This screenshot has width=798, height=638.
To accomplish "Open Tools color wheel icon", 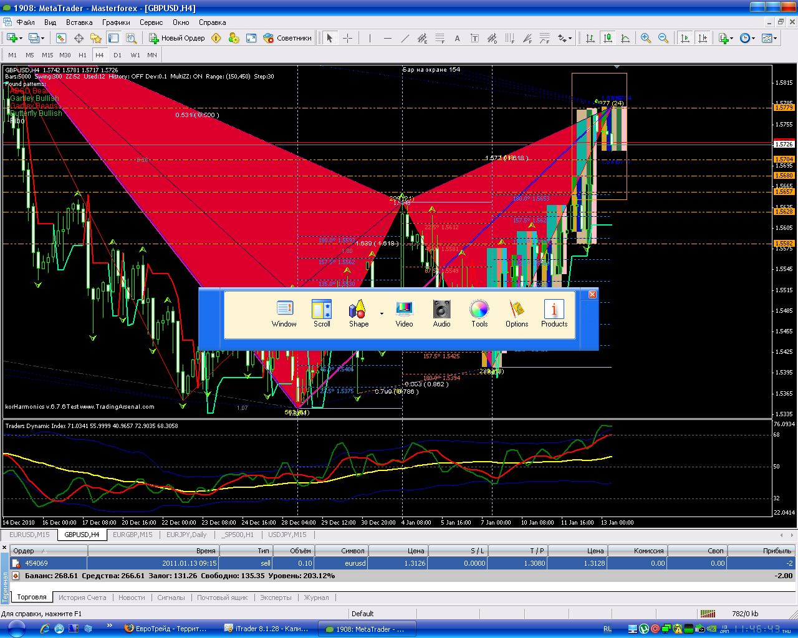I will (x=479, y=313).
